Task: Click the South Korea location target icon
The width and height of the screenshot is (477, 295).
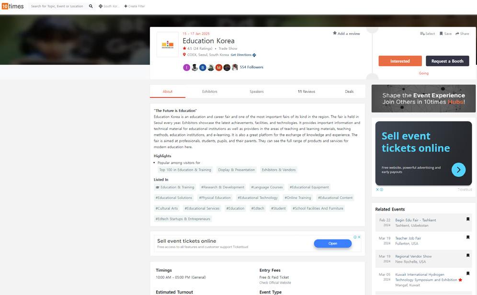Action: click(101, 6)
